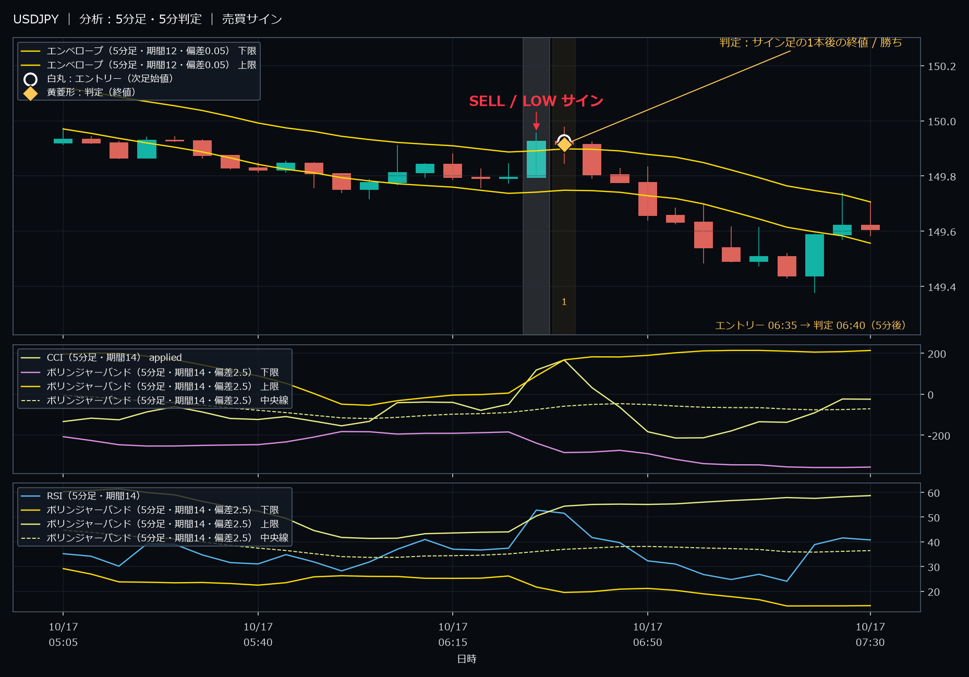Click the RSI axis label '60'
Screen dimensions: 969x677
[x=934, y=493]
